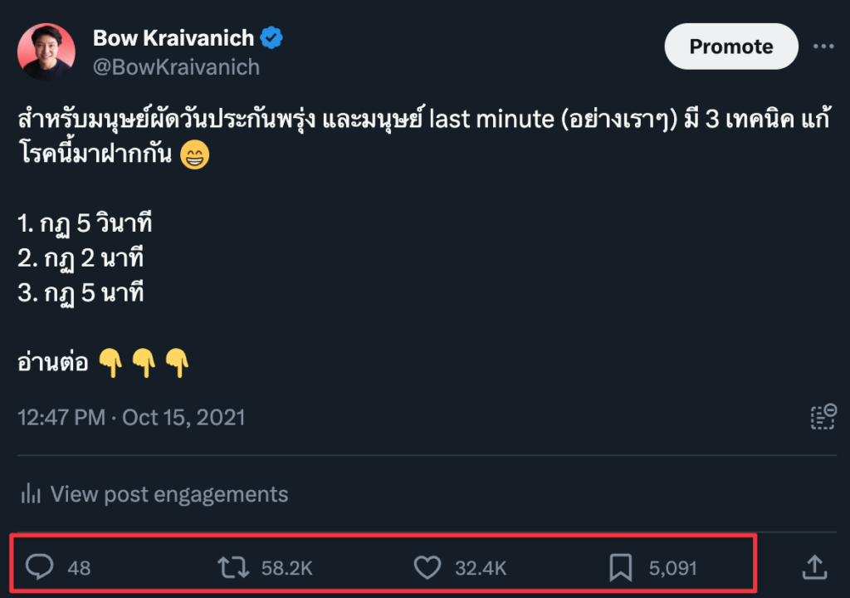850x598 pixels.
Task: Click the grinning face emoji in the post
Action: [x=194, y=157]
